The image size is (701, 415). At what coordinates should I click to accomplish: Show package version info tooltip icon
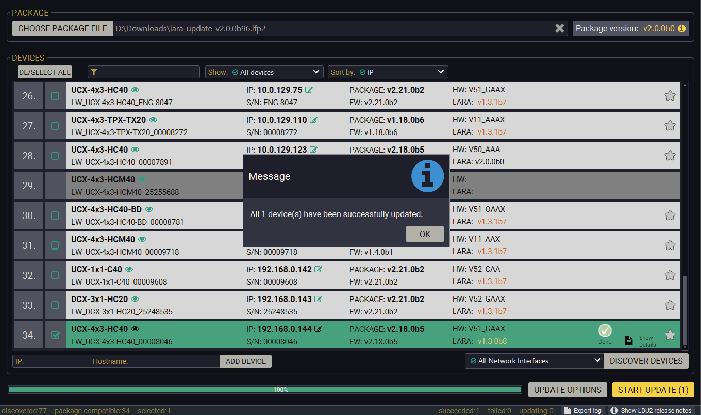tap(682, 29)
